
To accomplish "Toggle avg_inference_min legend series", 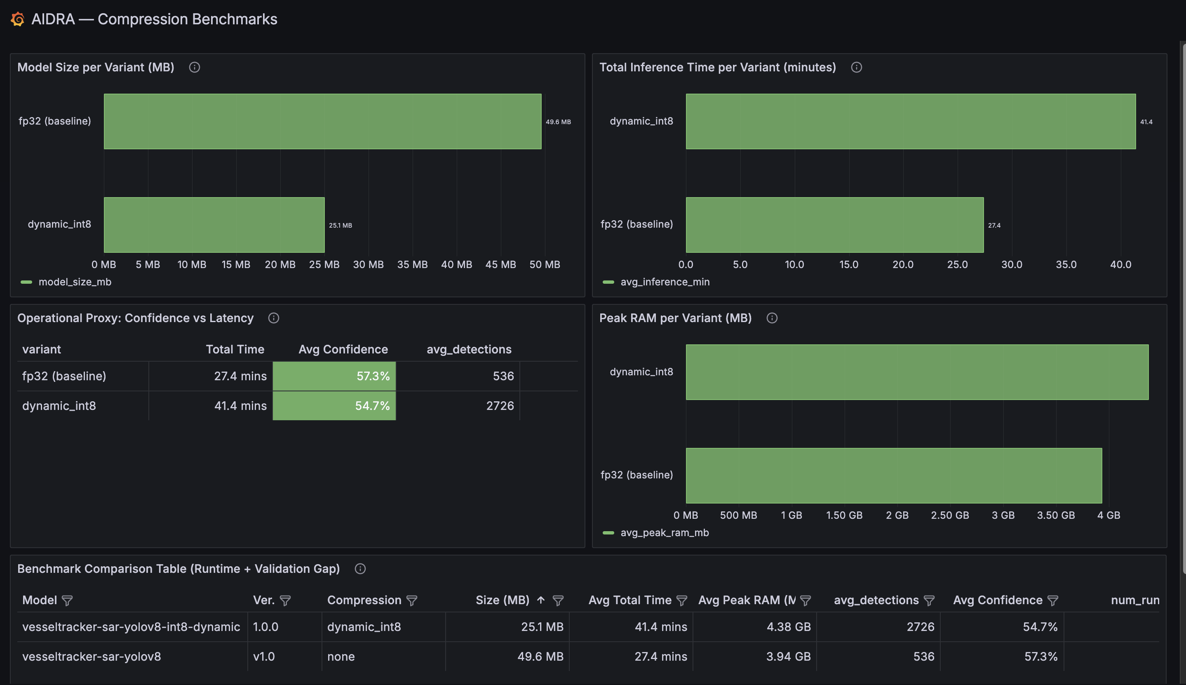I will [665, 282].
